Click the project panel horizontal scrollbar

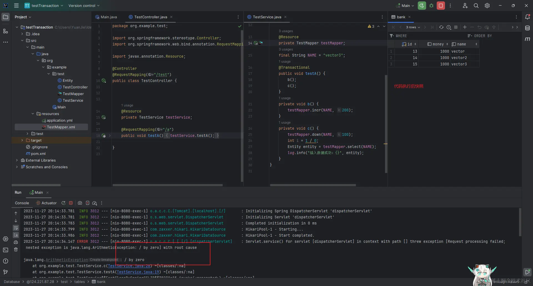point(36,185)
